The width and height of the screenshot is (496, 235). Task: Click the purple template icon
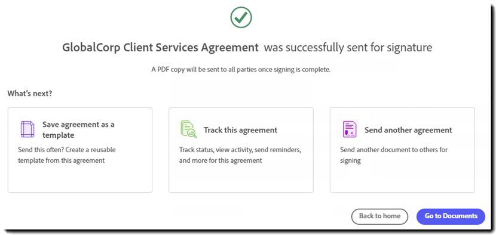[27, 129]
